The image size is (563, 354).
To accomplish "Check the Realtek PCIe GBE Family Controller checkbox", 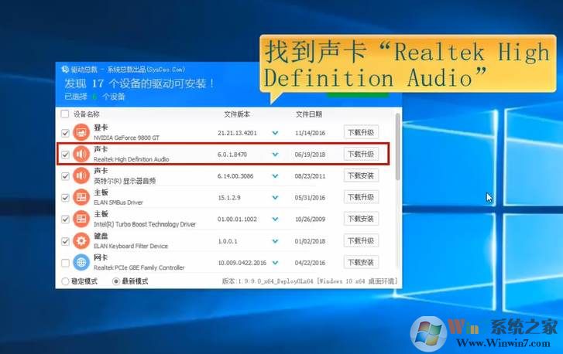I will [x=65, y=263].
